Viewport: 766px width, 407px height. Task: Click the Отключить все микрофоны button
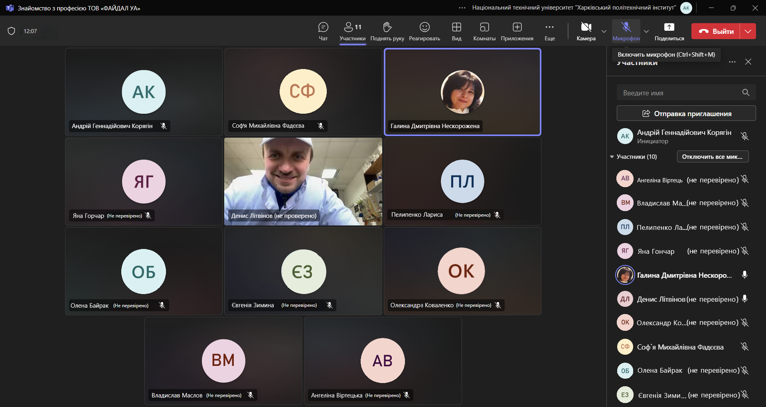(713, 157)
